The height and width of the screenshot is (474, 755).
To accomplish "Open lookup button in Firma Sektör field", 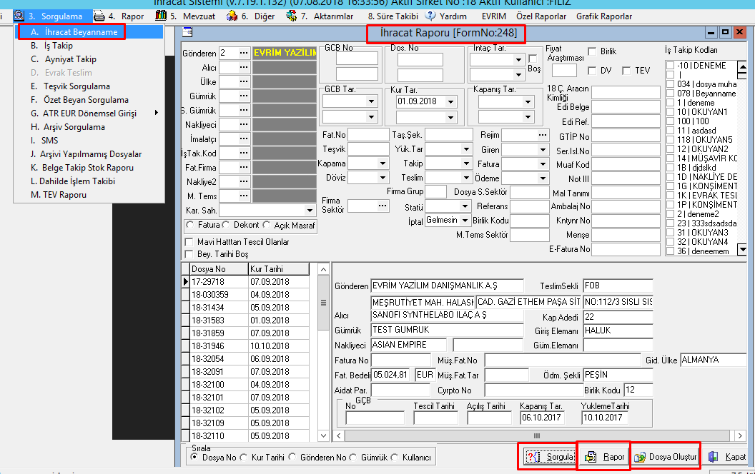I will [x=383, y=206].
